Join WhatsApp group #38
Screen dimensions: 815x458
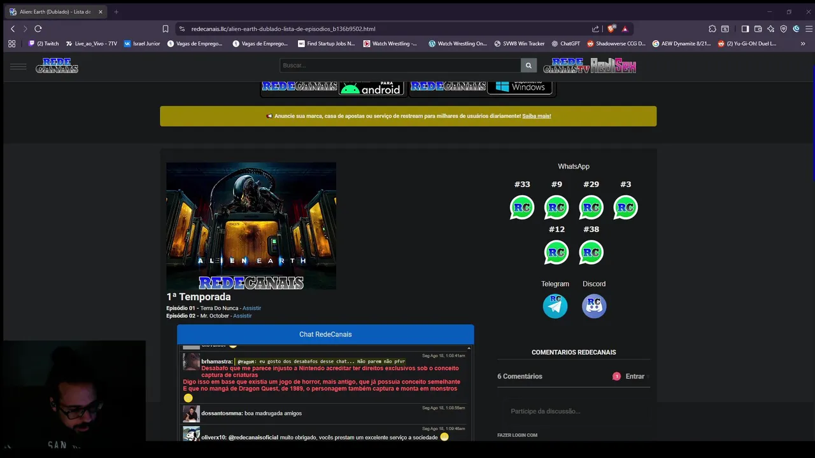point(591,253)
